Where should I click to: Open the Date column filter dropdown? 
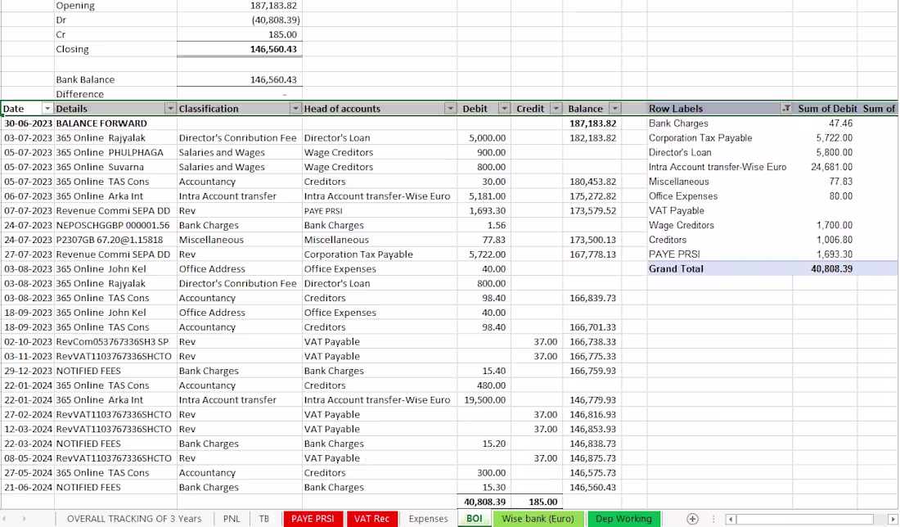coord(47,109)
